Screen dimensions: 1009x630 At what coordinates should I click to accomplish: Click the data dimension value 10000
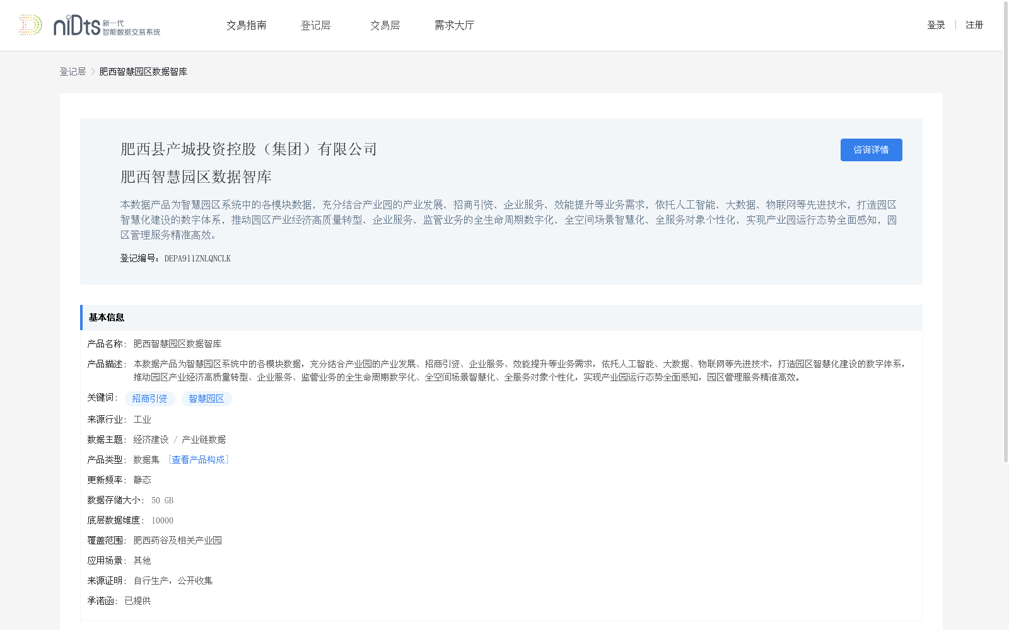[162, 520]
